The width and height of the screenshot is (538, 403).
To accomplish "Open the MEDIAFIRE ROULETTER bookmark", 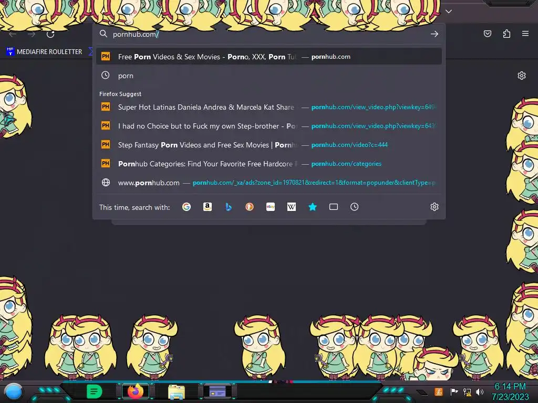I will 44,52.
